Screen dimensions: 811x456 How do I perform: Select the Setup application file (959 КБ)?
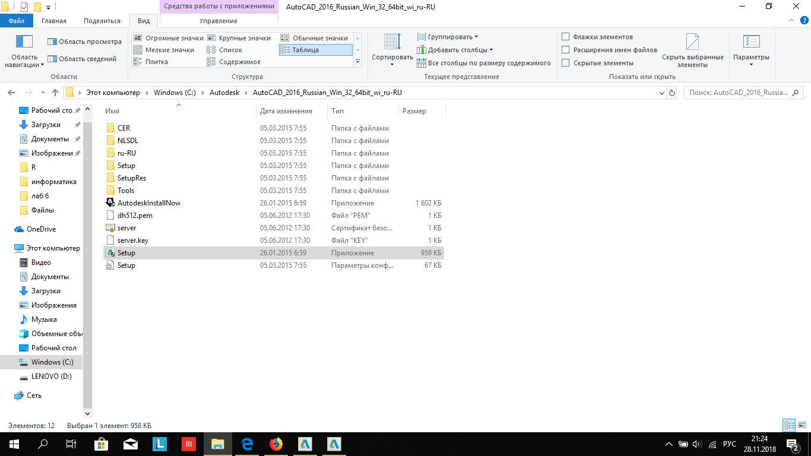[x=274, y=253]
